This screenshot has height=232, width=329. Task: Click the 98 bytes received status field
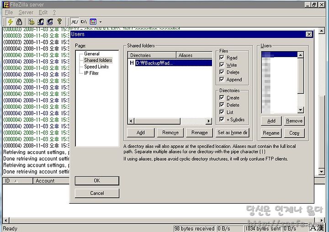(194, 228)
